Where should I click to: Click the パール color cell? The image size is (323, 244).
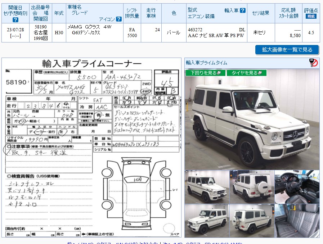pyautogui.click(x=174, y=33)
